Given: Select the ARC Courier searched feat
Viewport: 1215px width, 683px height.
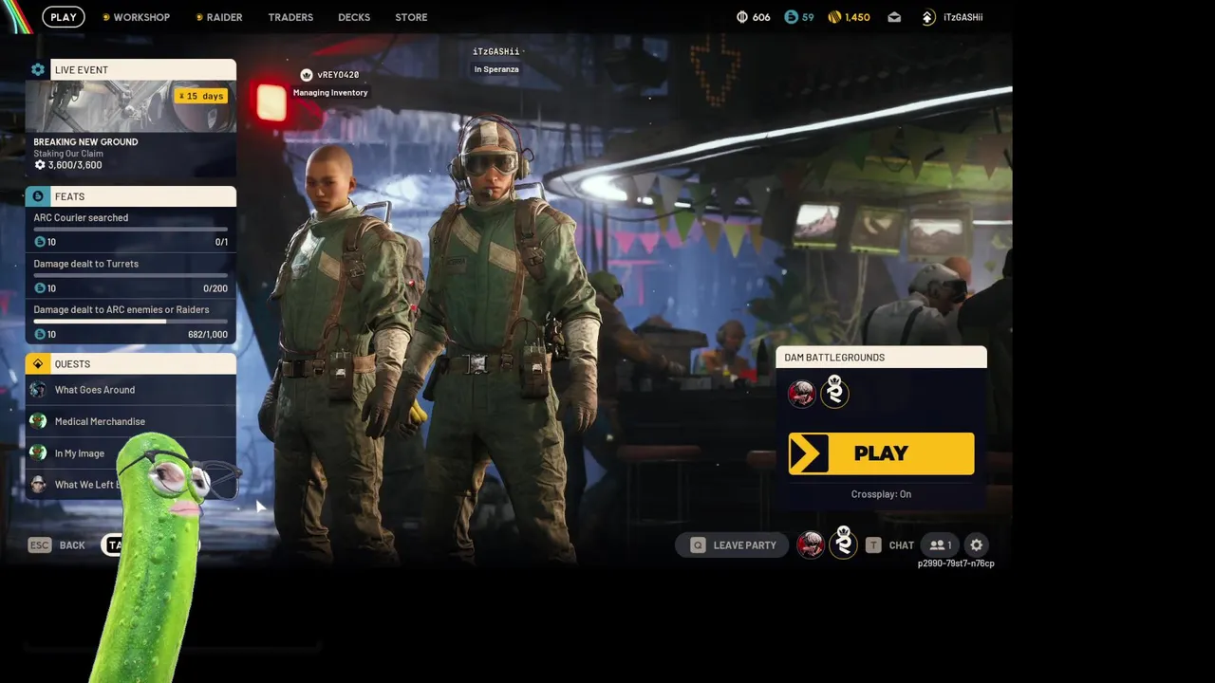Looking at the screenshot, I should [81, 217].
